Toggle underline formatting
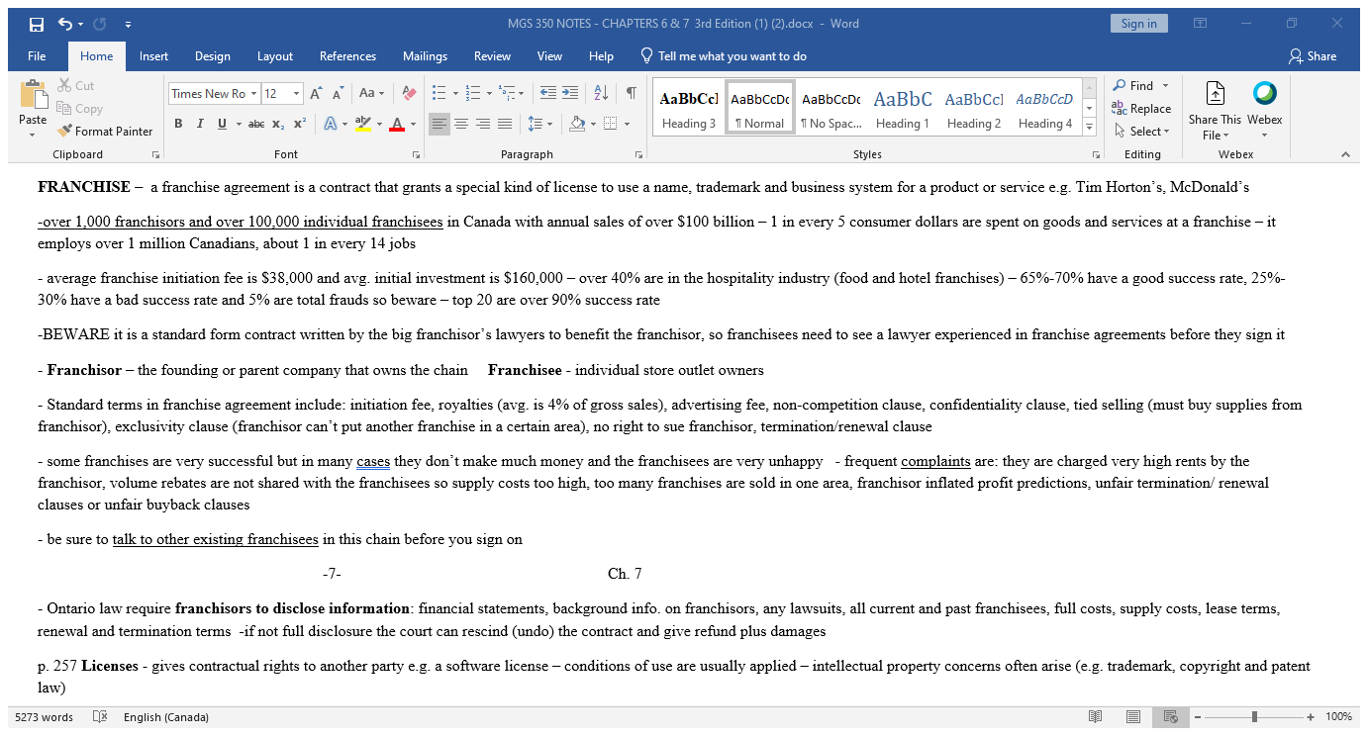This screenshot has width=1368, height=736. tap(222, 124)
